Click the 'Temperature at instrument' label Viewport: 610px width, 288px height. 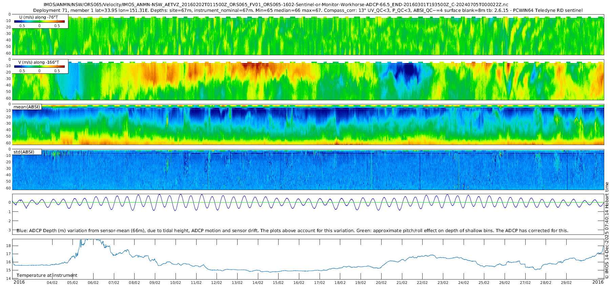[47, 275]
